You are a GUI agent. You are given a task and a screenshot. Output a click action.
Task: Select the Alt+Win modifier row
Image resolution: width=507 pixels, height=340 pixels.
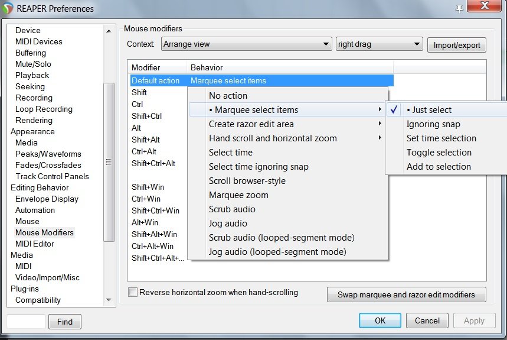click(145, 222)
